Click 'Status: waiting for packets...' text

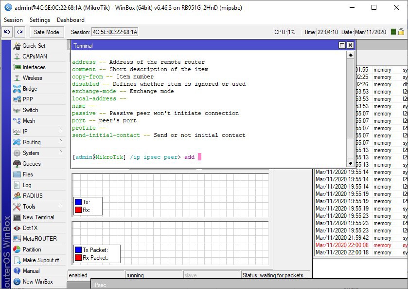coord(275,275)
